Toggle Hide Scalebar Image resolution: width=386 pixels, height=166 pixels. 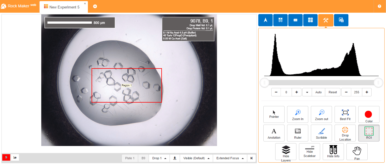point(309,152)
